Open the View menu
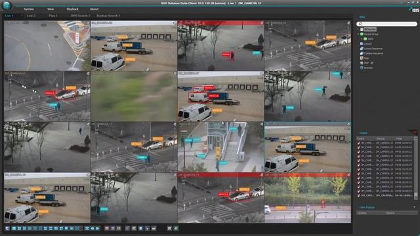 (51, 9)
